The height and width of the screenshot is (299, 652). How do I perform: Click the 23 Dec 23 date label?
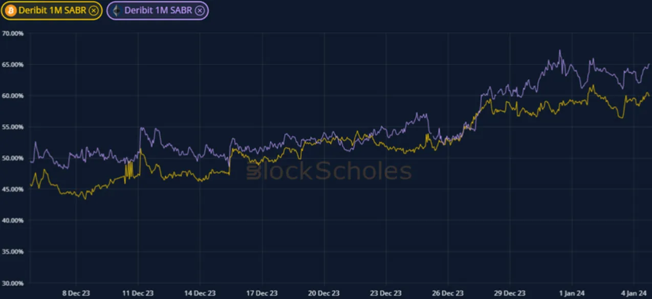pyautogui.click(x=385, y=293)
